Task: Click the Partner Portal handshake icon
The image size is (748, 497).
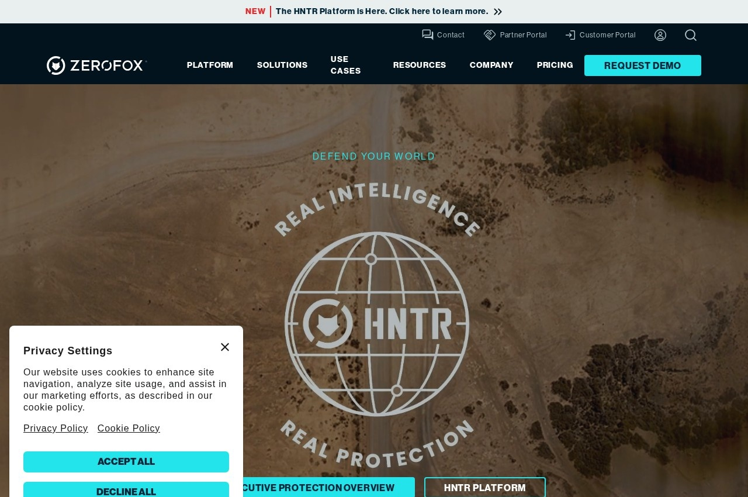Action: 490,35
